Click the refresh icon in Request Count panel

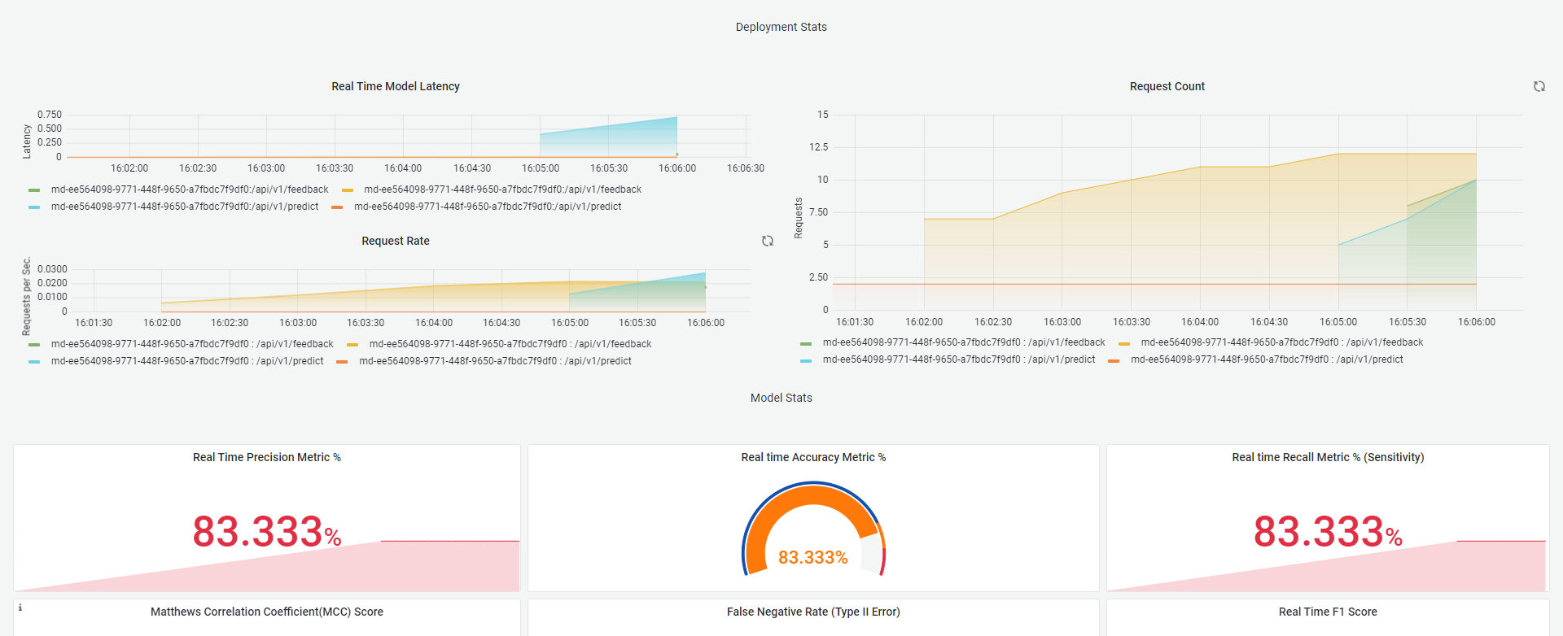click(x=1539, y=86)
